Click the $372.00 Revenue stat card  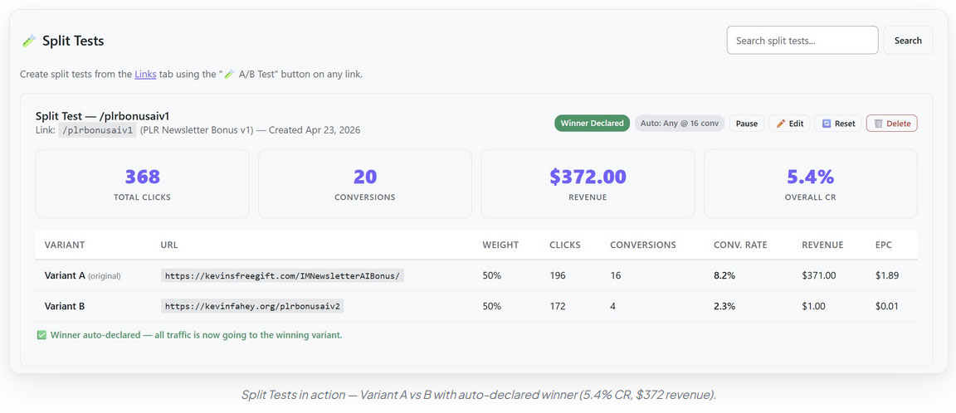(588, 183)
